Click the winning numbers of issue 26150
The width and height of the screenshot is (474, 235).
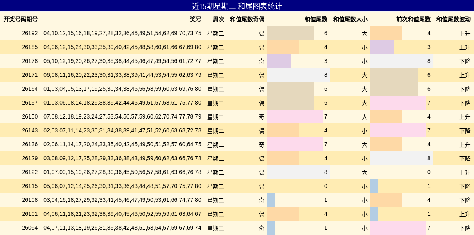pyautogui.click(x=122, y=116)
